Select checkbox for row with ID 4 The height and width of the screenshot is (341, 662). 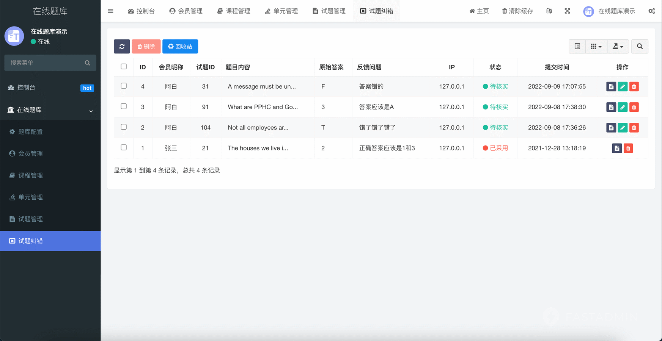click(124, 86)
